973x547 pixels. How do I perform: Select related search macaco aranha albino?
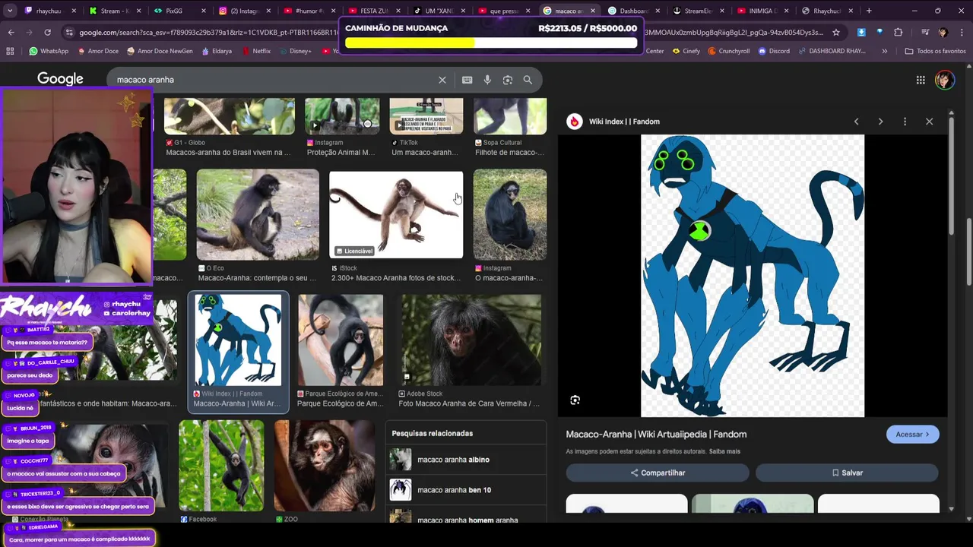[465, 460]
